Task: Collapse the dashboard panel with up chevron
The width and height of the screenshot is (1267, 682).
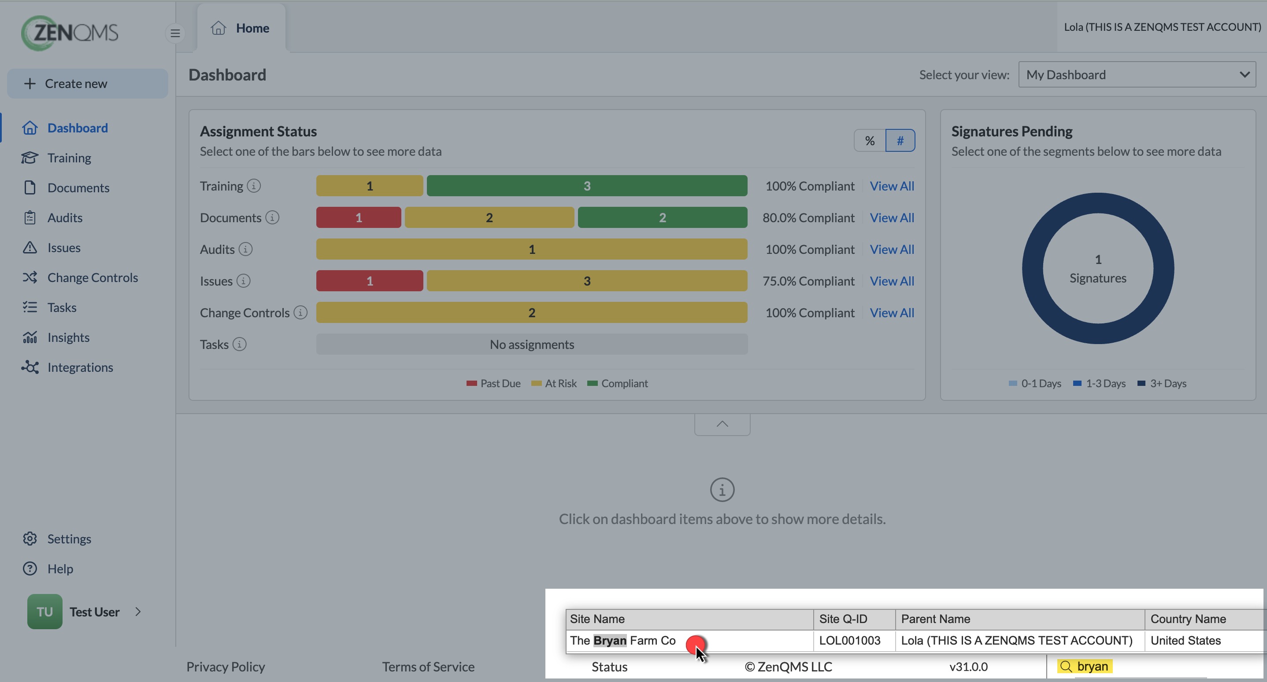Action: 722,425
